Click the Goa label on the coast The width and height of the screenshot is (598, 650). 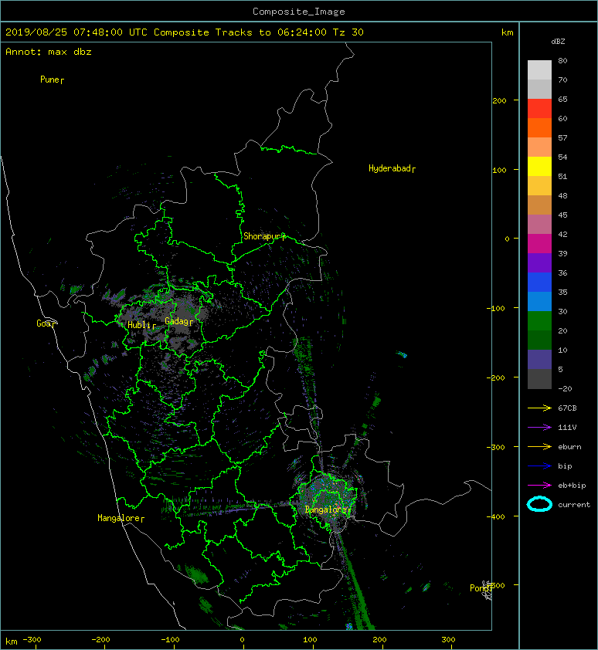pyautogui.click(x=44, y=323)
